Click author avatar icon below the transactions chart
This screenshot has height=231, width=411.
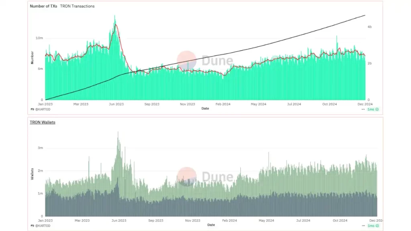[x=32, y=109]
